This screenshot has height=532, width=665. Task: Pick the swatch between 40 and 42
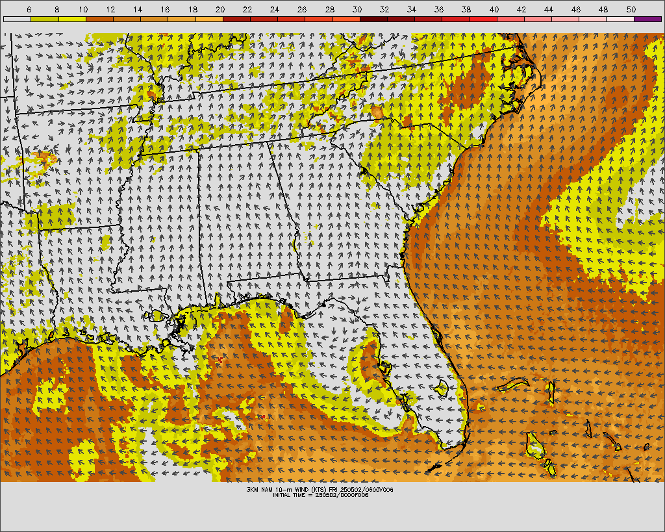coord(510,19)
